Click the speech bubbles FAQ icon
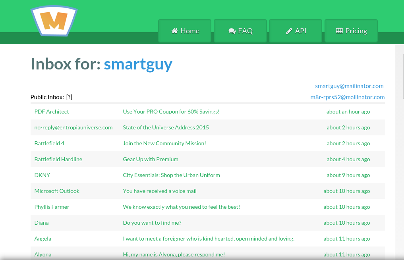Image resolution: width=404 pixels, height=260 pixels. coord(232,31)
